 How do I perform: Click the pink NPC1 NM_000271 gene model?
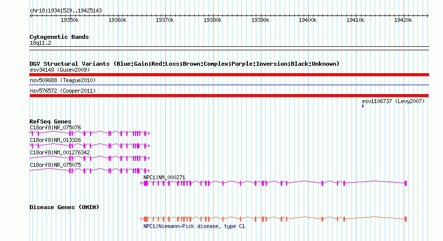pyautogui.click(x=273, y=183)
